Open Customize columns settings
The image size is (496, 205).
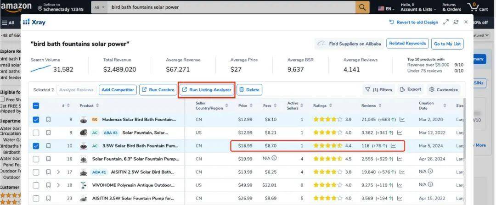pos(444,90)
